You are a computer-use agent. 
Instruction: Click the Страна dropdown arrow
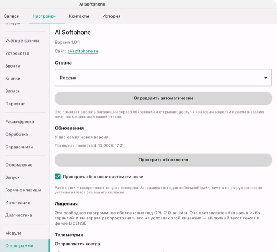click(265, 78)
